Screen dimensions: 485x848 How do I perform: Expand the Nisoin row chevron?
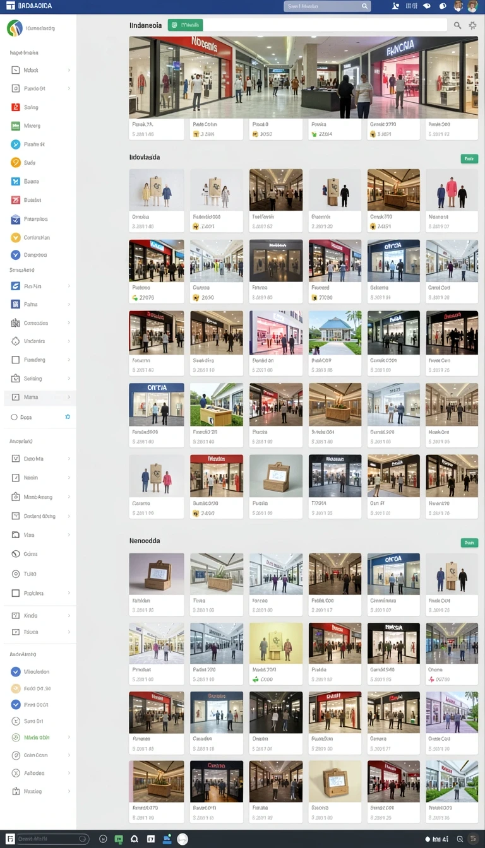69,478
